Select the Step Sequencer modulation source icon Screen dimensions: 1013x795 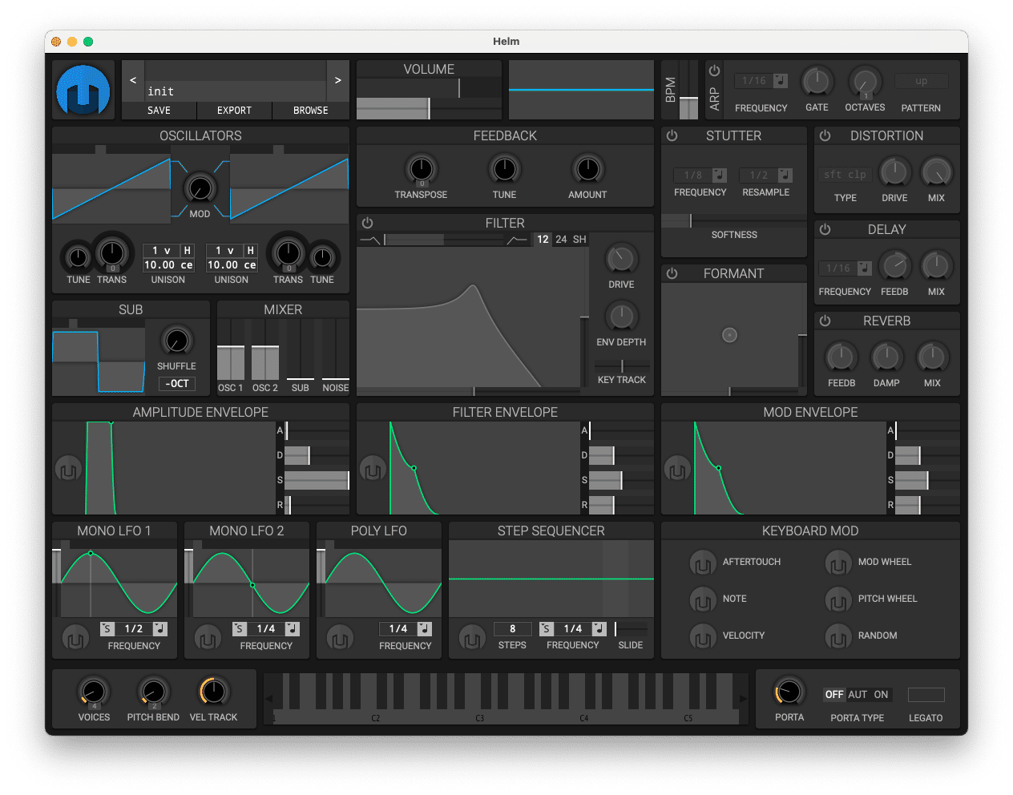point(472,639)
